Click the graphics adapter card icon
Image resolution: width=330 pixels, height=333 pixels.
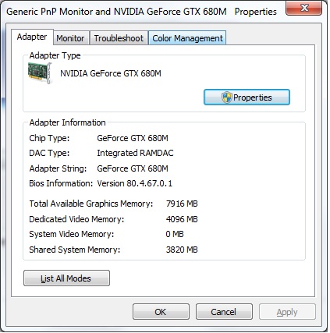[x=40, y=73]
